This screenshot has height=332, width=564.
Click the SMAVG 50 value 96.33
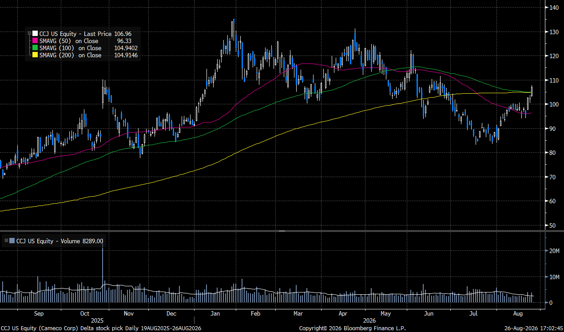pos(124,41)
